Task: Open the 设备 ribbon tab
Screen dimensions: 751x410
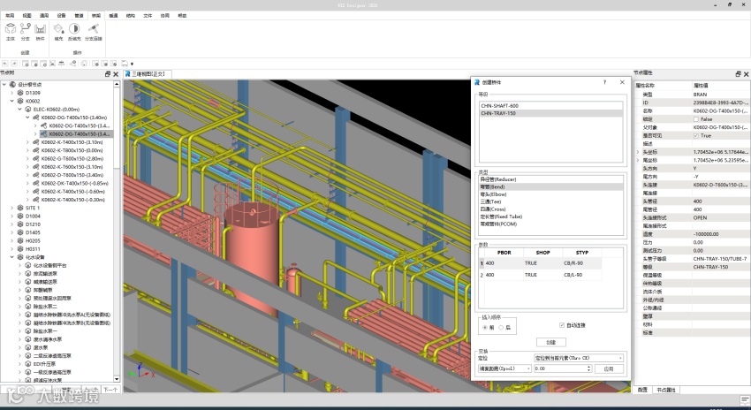Action: pyautogui.click(x=61, y=16)
